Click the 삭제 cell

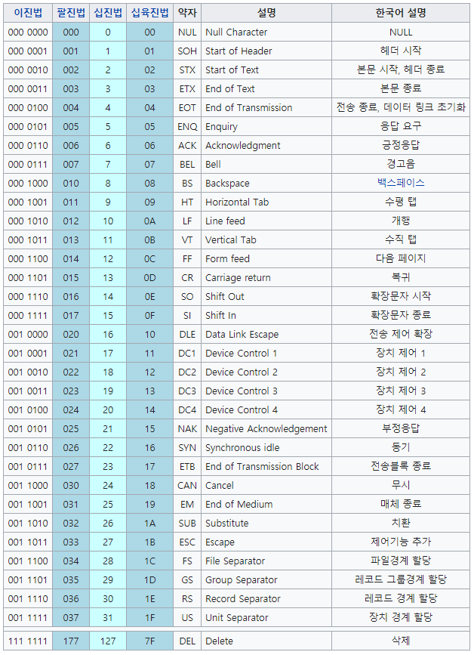401,641
